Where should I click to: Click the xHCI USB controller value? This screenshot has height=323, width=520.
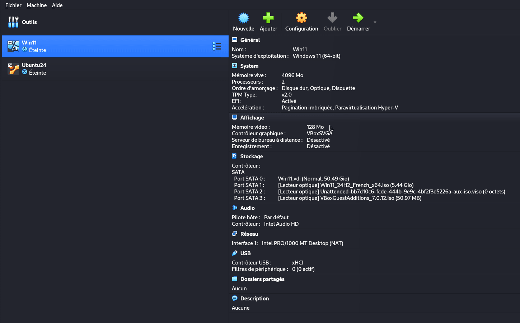click(298, 263)
